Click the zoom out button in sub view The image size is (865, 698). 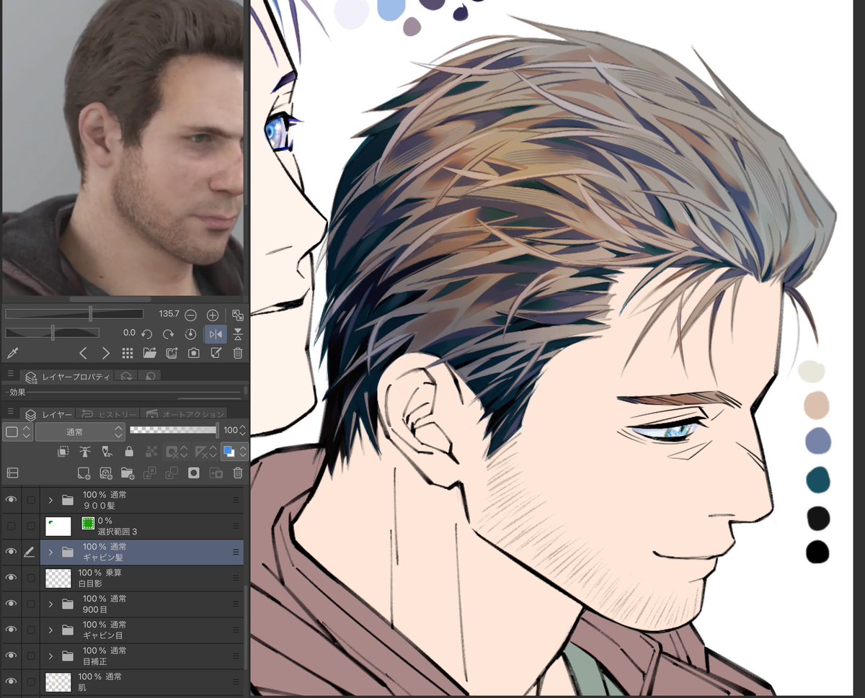(190, 316)
